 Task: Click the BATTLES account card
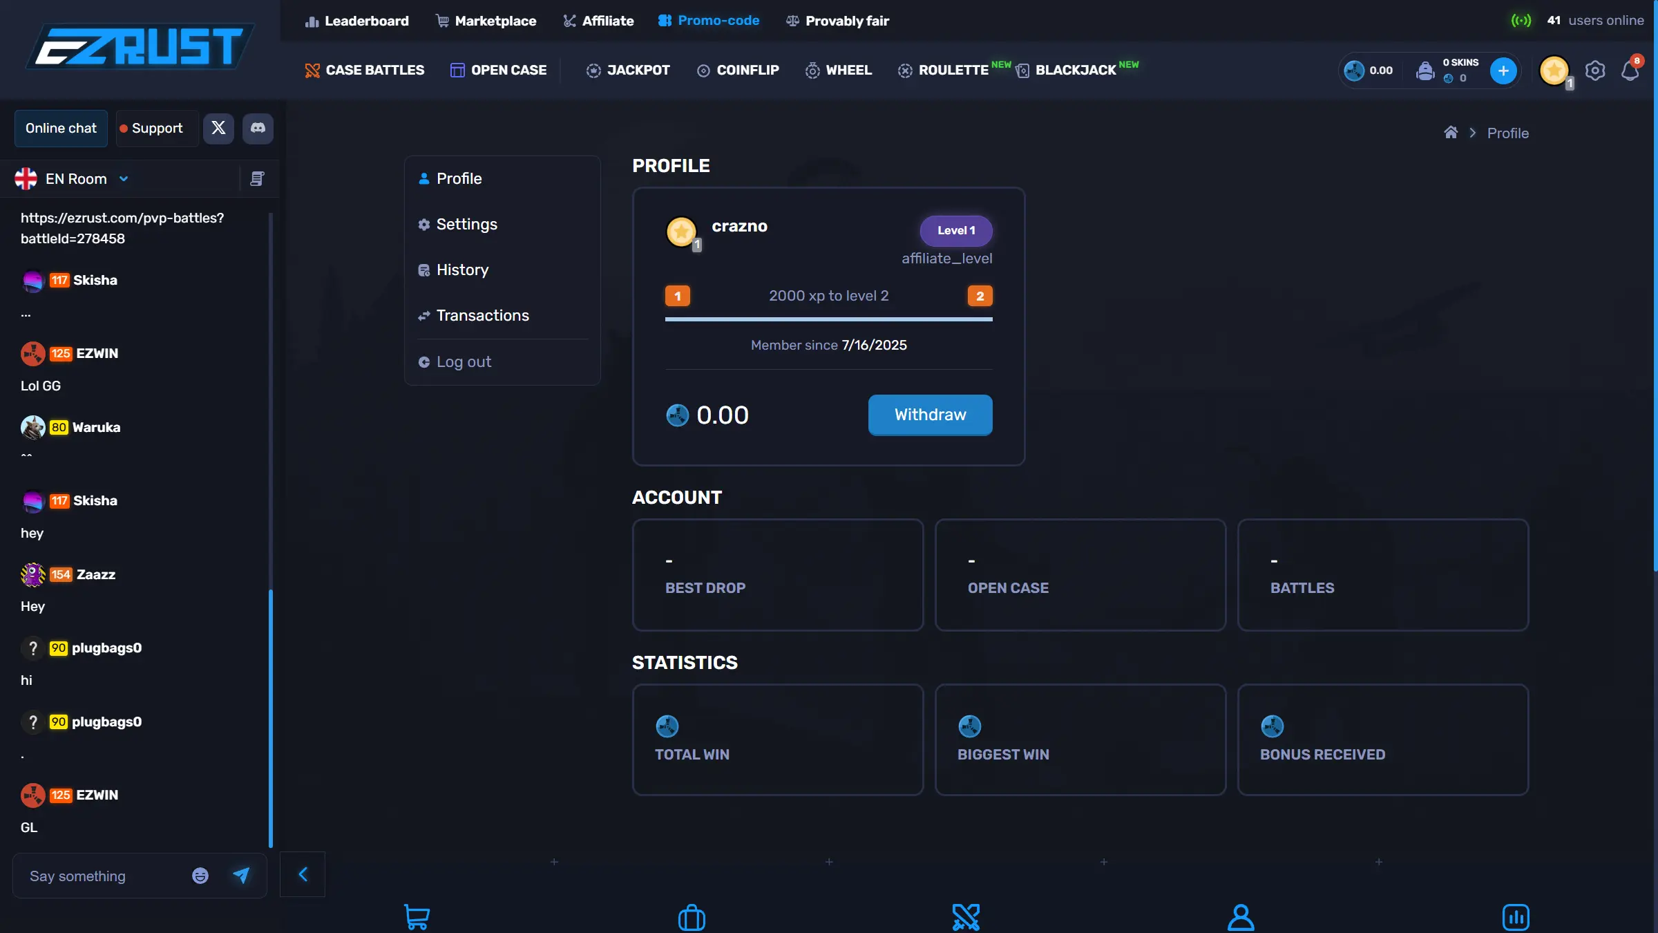[1383, 575]
